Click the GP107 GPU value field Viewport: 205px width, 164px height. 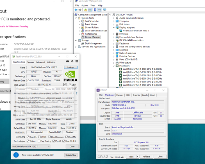(34, 72)
